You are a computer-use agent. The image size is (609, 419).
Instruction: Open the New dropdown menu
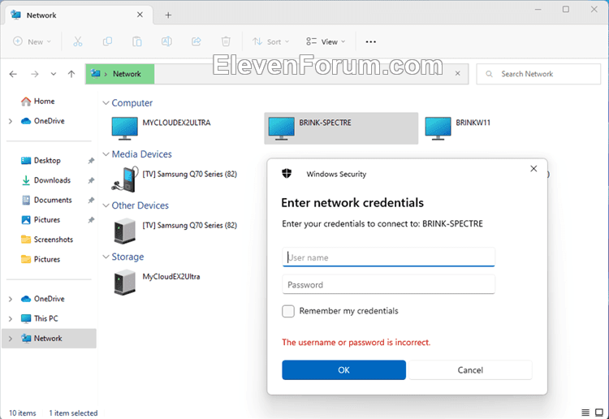point(32,41)
